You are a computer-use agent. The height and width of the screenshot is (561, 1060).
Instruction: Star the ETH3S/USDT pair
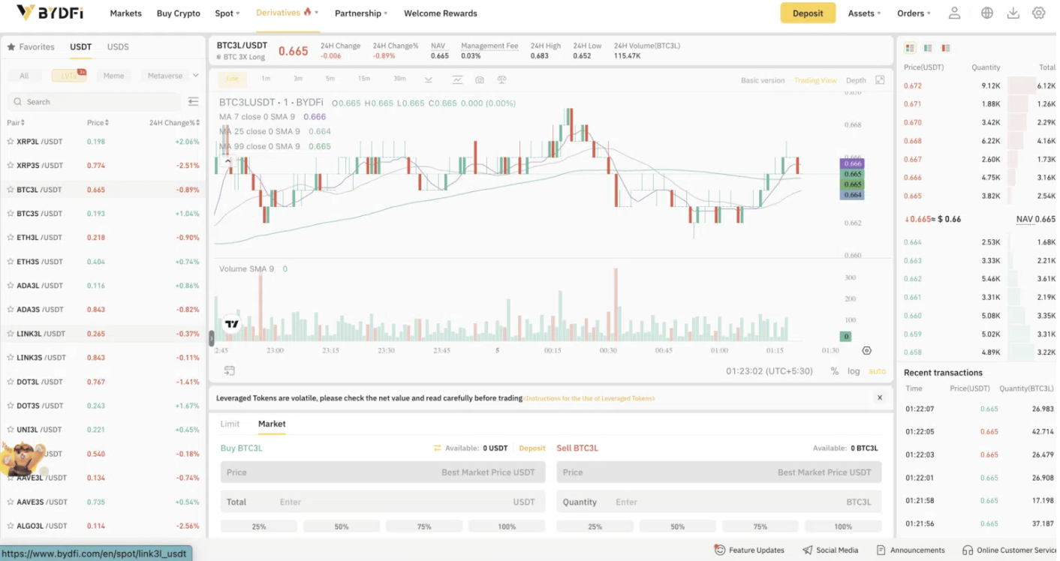pyautogui.click(x=11, y=262)
